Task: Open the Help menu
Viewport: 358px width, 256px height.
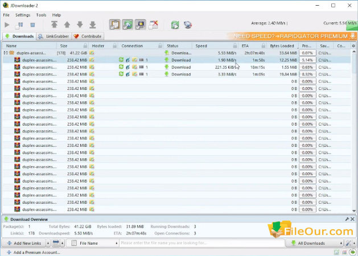Action: pos(56,15)
